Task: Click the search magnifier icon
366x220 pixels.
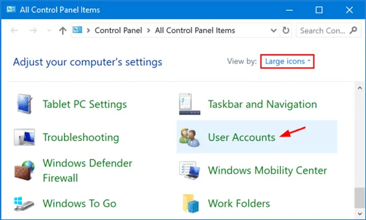Action: pos(353,30)
